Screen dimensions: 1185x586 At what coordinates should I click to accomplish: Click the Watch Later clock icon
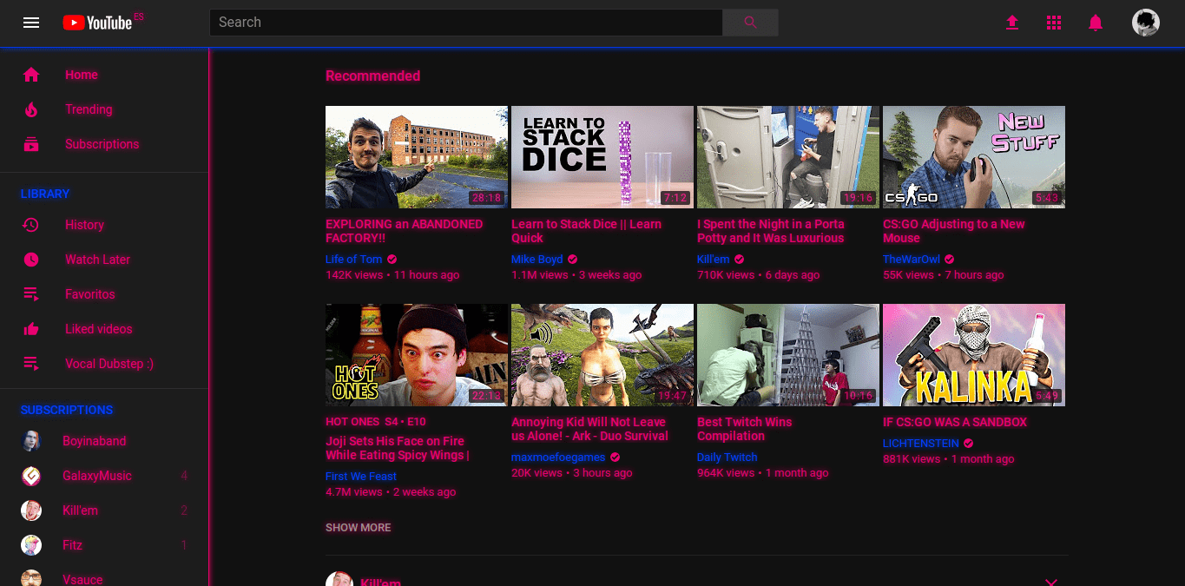point(31,260)
